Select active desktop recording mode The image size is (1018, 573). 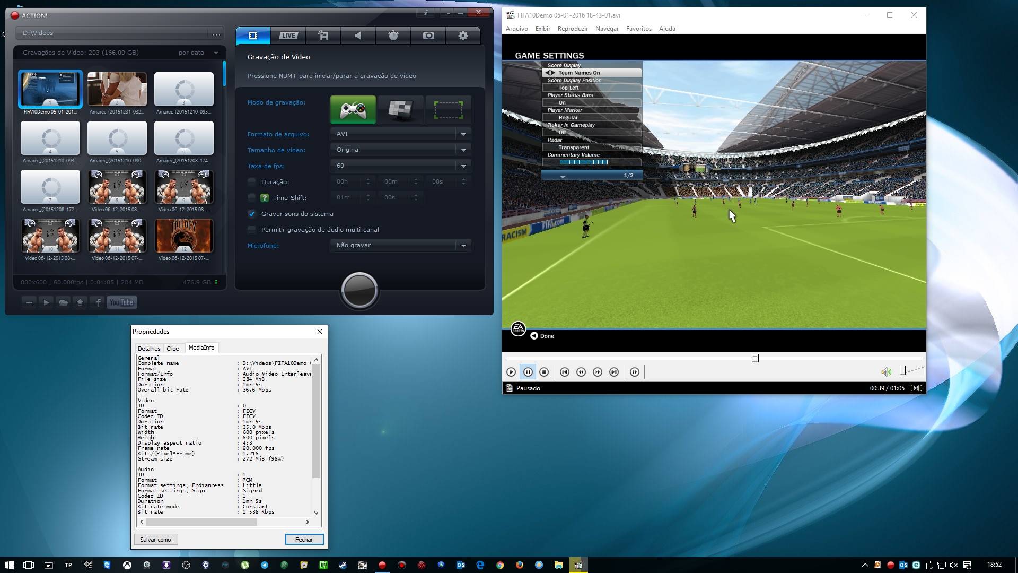[x=400, y=110]
